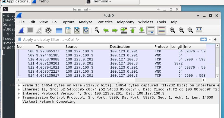Viewport: 224px width, 118px height.
Task: Open the View menu
Action: click(x=43, y=22)
